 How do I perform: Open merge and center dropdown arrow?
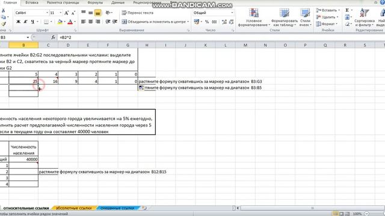click(188, 22)
